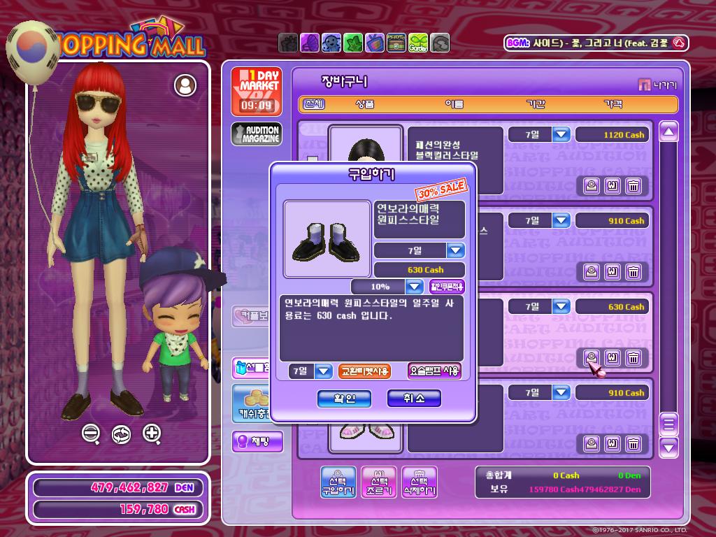The width and height of the screenshot is (716, 537).
Task: Click the beg icon in 1120 Cash row
Action: [x=613, y=186]
